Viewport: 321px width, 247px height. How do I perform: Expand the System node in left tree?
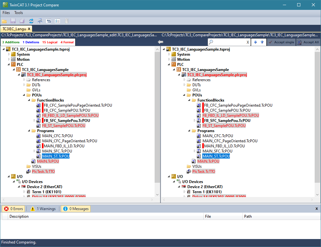[9, 54]
